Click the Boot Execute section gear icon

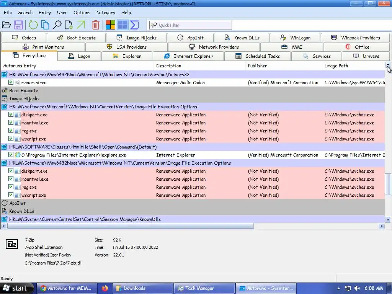coord(4,90)
